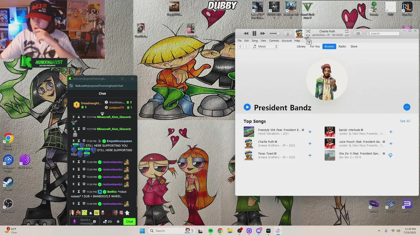This screenshot has height=236, width=420.
Task: Click the Texas Toast song title
Action: [x=266, y=153]
